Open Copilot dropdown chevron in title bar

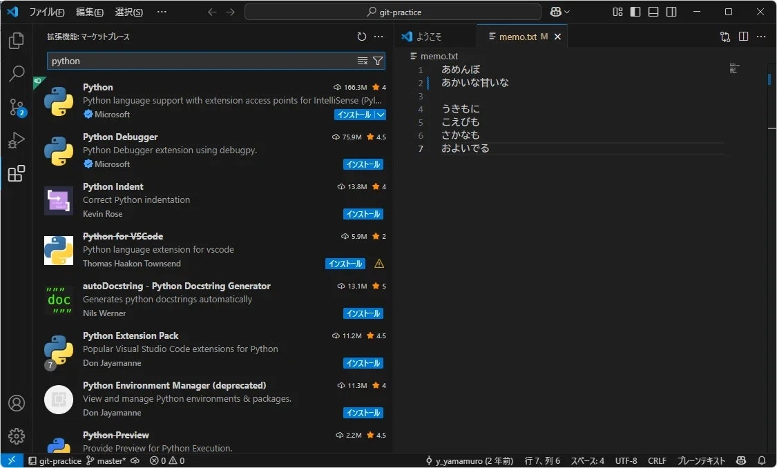pos(567,12)
